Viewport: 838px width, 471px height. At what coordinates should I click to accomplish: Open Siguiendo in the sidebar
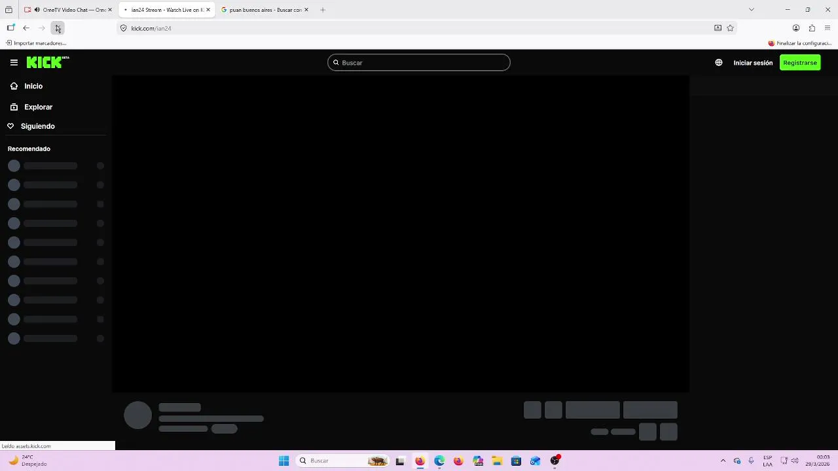[31, 126]
